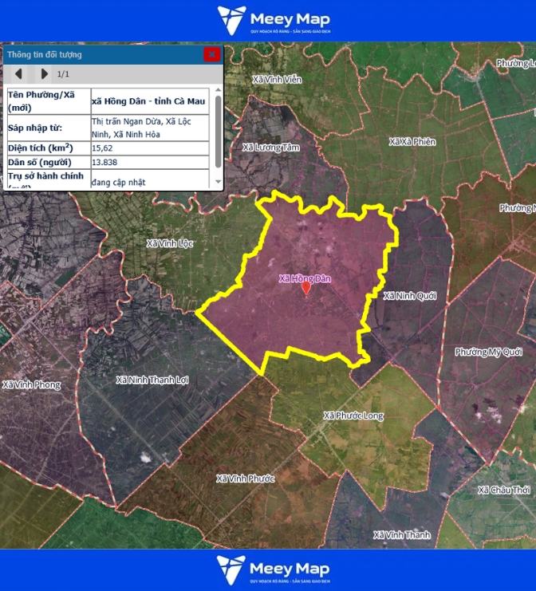Click the Xã Lương Tâm map label
This screenshot has width=536, height=591.
click(270, 148)
